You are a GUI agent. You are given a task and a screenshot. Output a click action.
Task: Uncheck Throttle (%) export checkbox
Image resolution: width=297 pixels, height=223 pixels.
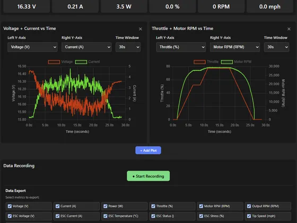(153, 206)
